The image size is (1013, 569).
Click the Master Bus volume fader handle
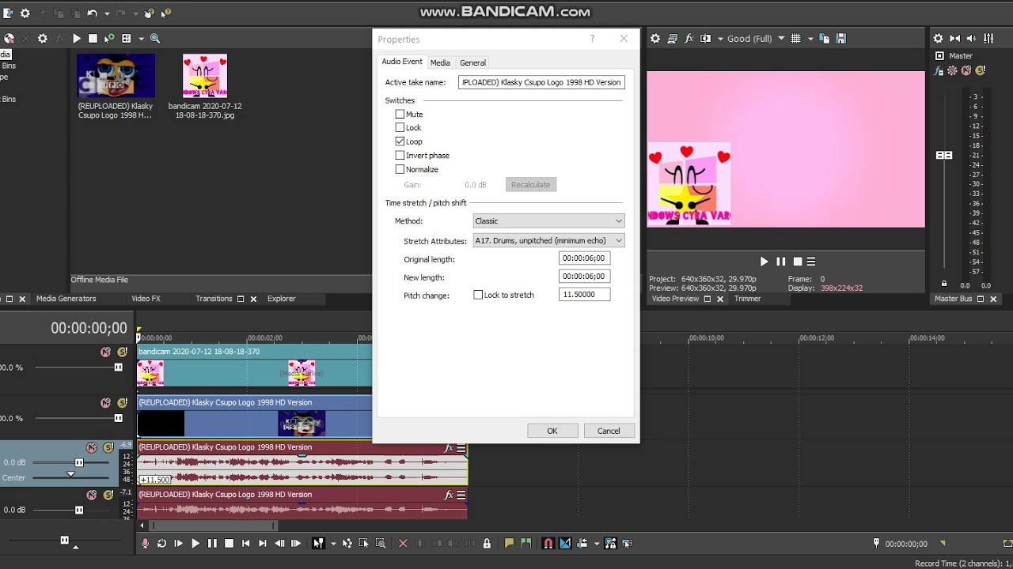pos(944,155)
